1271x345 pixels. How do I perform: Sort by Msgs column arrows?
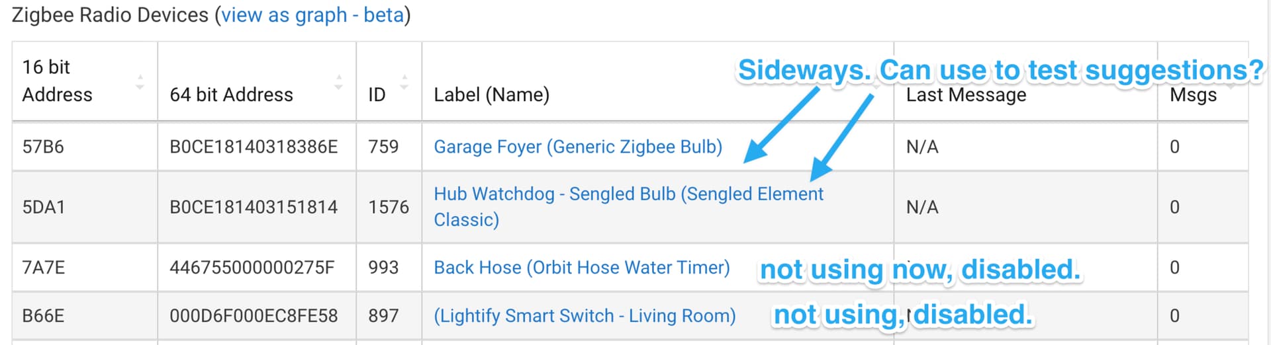(1231, 82)
